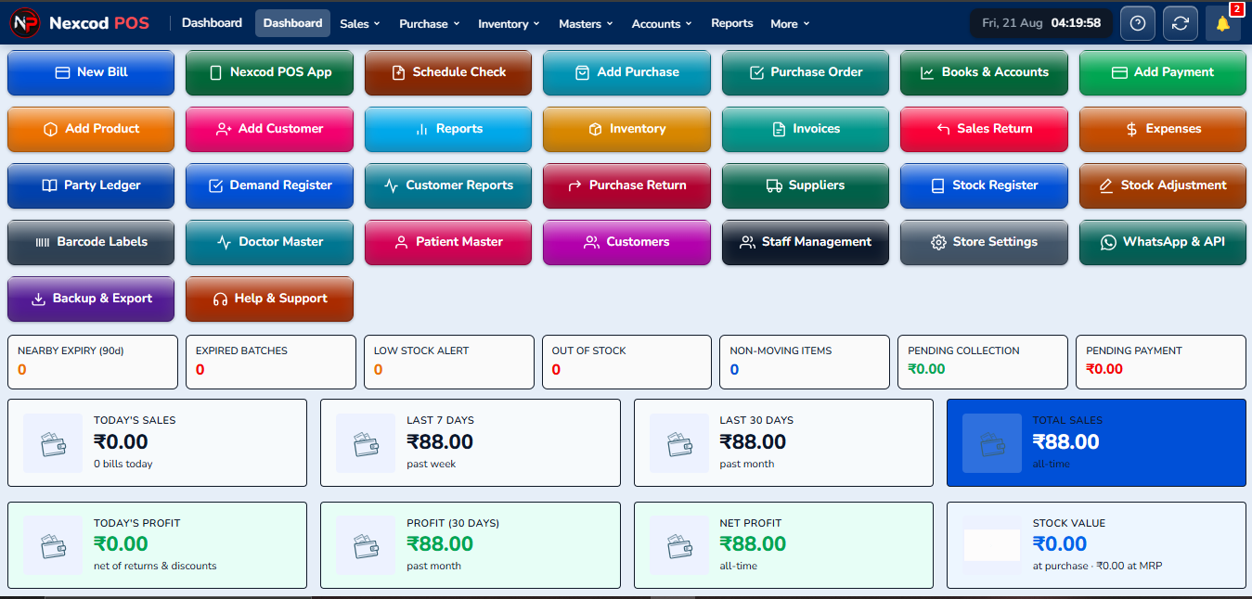Open the Out of Stock card
This screenshot has height=599, width=1252.
coord(626,362)
